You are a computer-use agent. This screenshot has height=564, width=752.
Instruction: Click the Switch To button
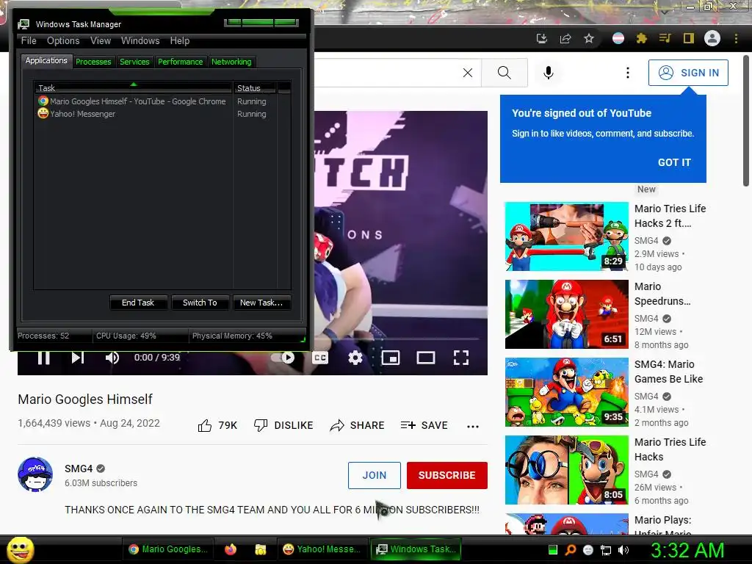click(x=200, y=303)
